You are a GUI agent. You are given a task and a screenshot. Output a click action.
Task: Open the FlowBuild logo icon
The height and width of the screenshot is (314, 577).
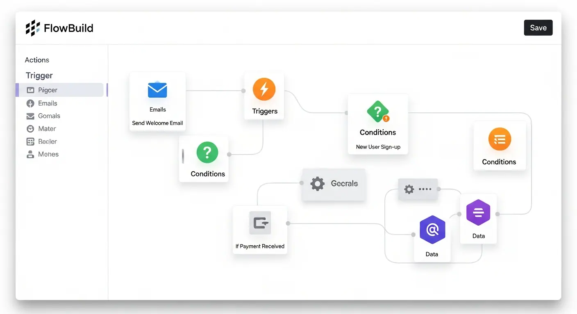click(32, 28)
